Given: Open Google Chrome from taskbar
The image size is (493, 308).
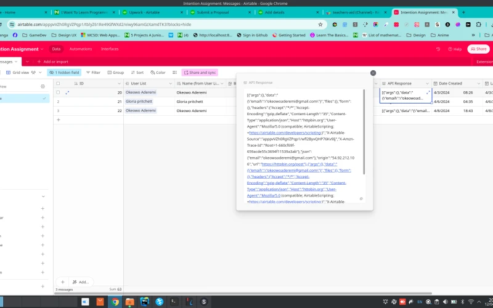Looking at the screenshot, I should point(115,302).
